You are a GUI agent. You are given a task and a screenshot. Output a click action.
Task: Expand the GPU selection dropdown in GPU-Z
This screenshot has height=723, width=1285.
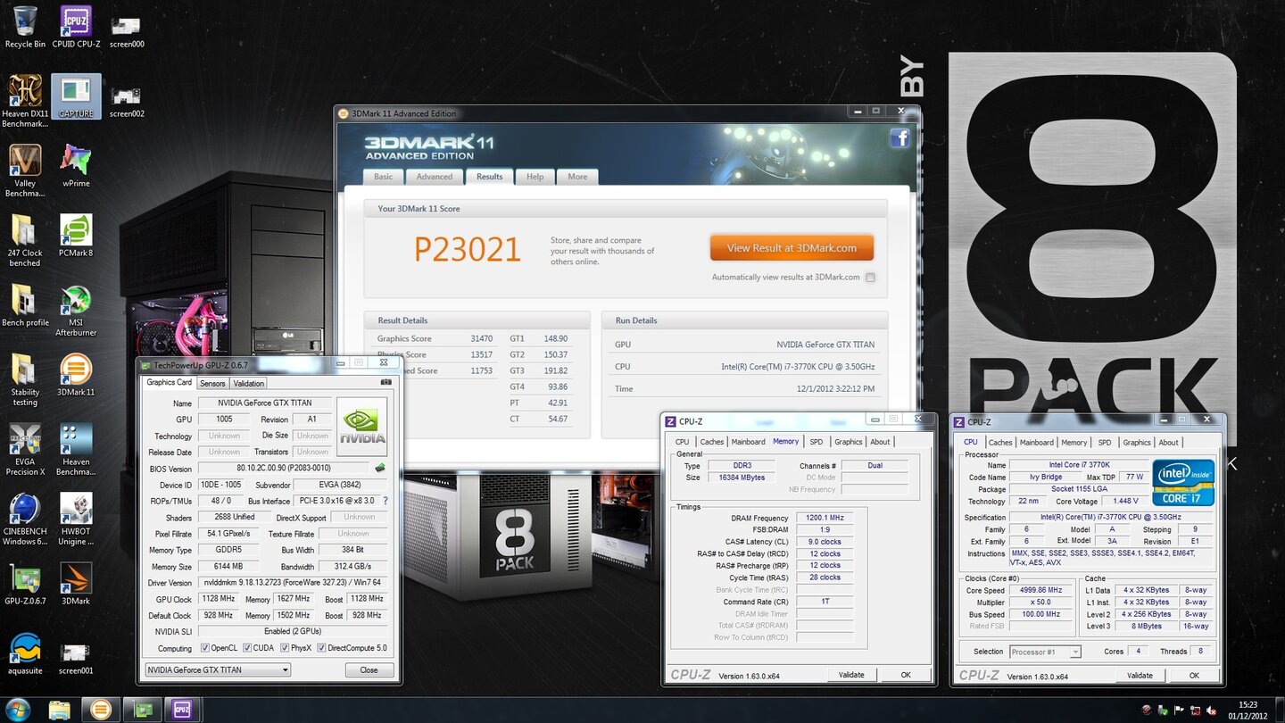[218, 669]
